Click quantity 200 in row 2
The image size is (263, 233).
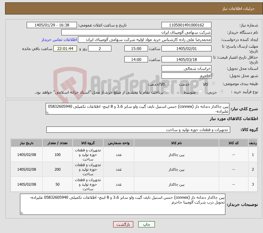tap(57, 169)
